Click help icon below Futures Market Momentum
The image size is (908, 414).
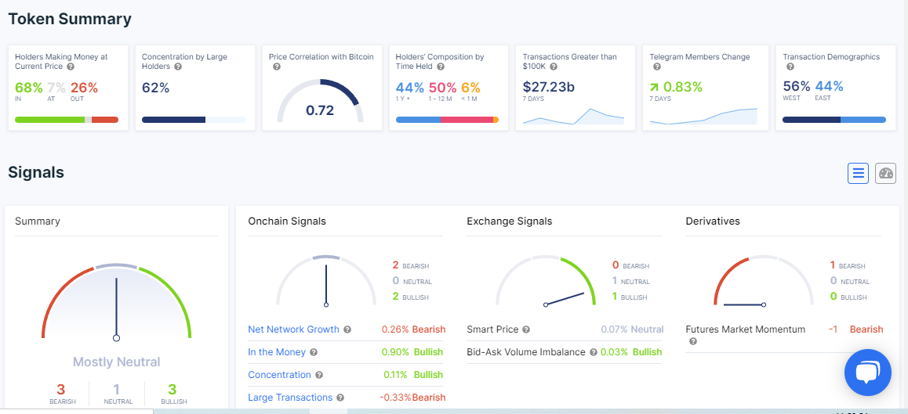(x=693, y=341)
